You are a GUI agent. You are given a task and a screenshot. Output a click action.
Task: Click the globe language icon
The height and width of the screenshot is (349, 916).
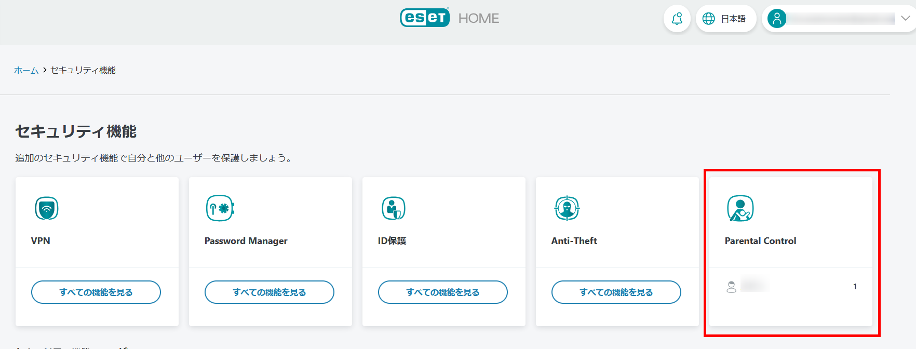708,19
